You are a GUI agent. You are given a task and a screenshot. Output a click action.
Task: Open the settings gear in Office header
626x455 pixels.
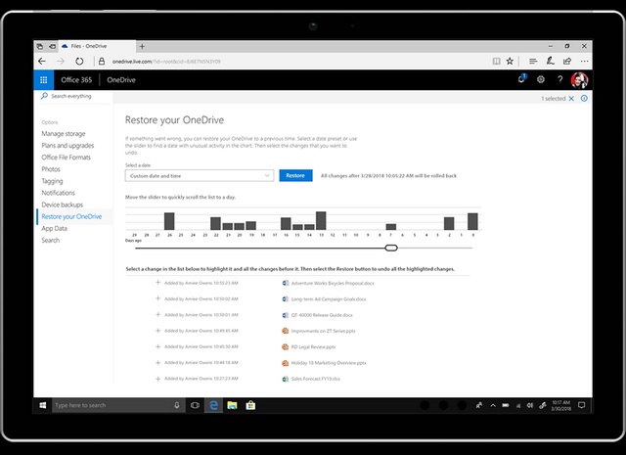[541, 79]
